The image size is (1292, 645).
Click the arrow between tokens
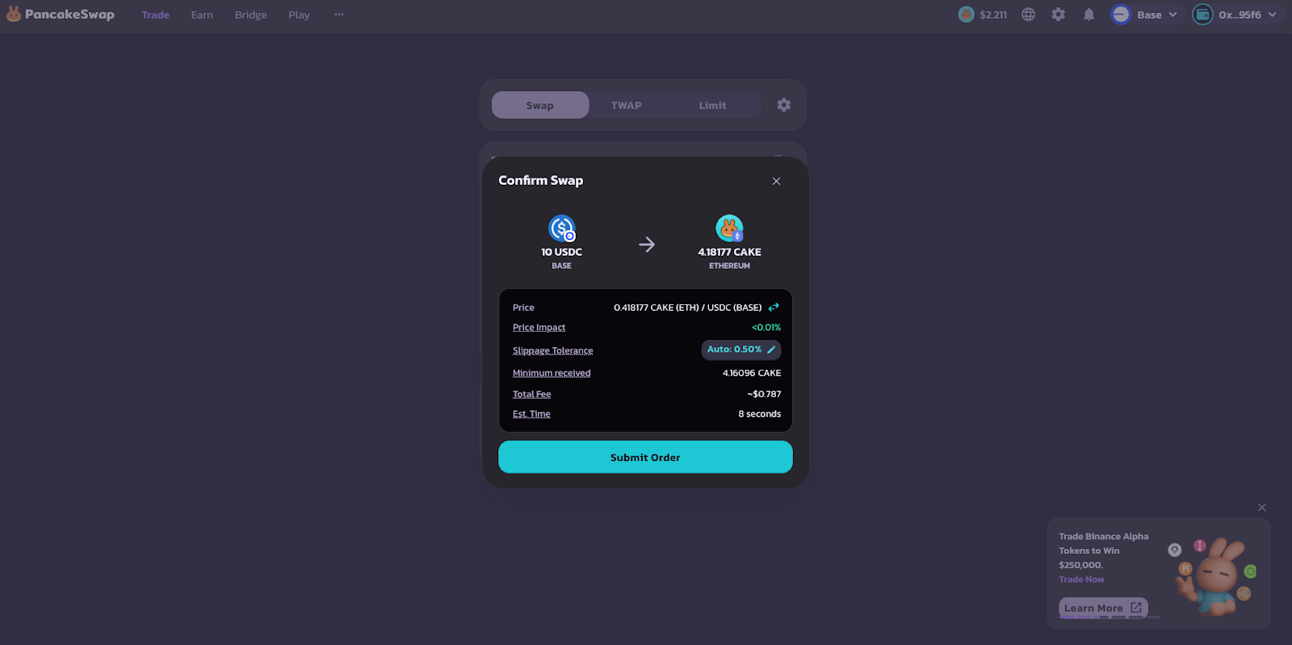coord(647,245)
